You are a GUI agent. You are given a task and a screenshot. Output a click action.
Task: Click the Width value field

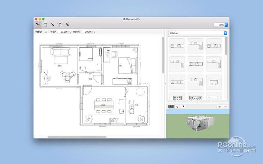point(63,32)
